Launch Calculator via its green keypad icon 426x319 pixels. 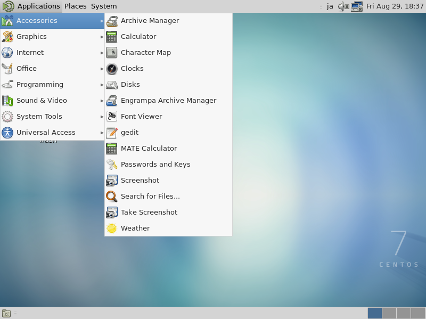pyautogui.click(x=112, y=37)
